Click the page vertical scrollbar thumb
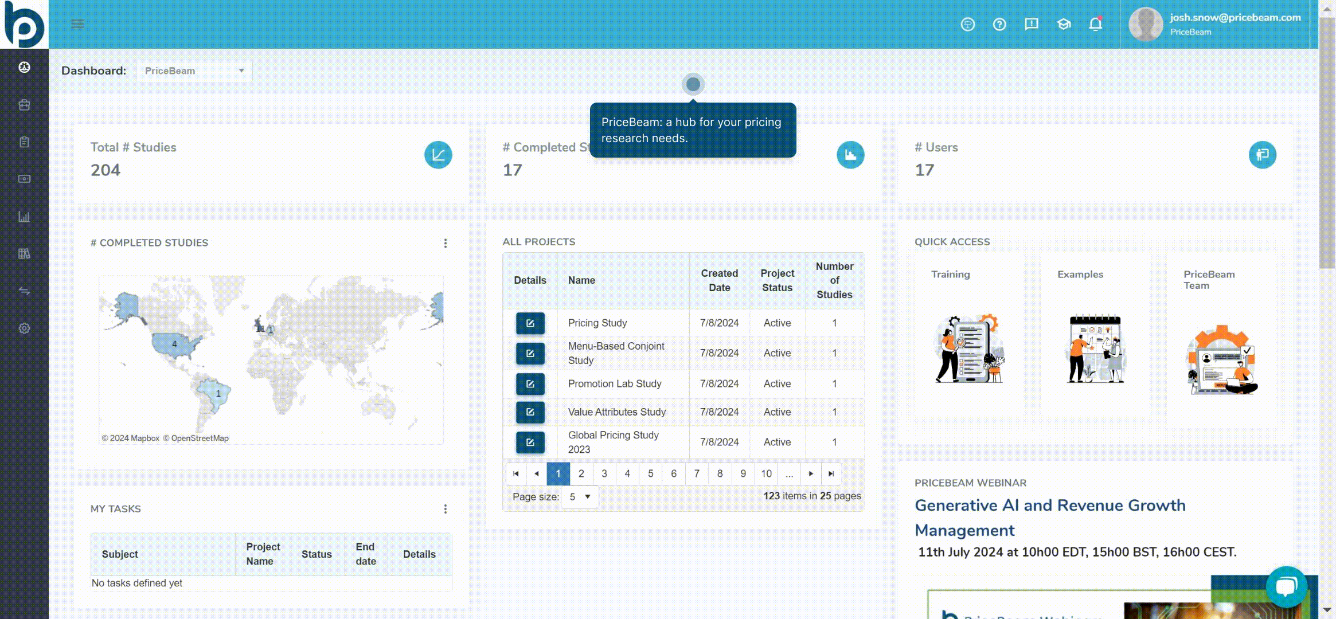 [x=1327, y=143]
